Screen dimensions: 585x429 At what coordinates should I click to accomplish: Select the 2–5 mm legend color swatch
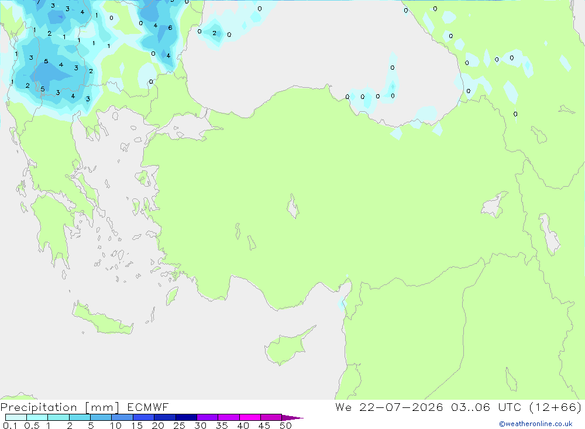coord(80,417)
